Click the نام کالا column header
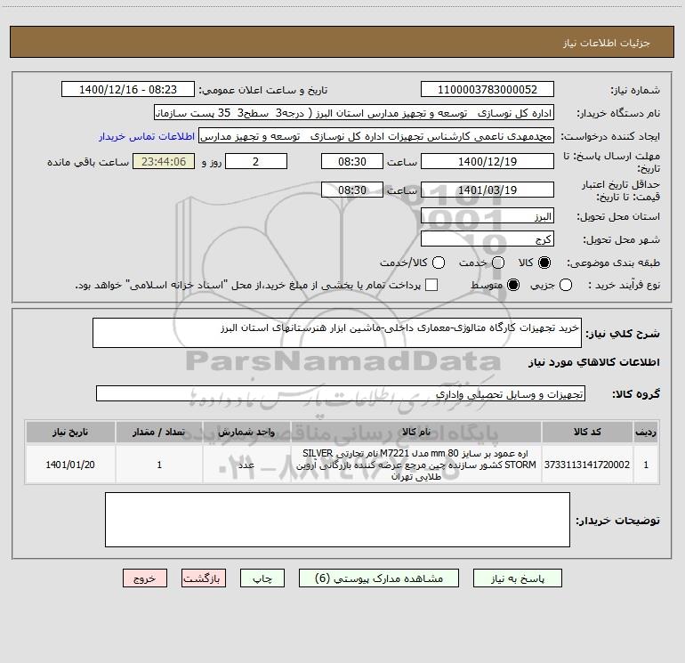 click(416, 432)
